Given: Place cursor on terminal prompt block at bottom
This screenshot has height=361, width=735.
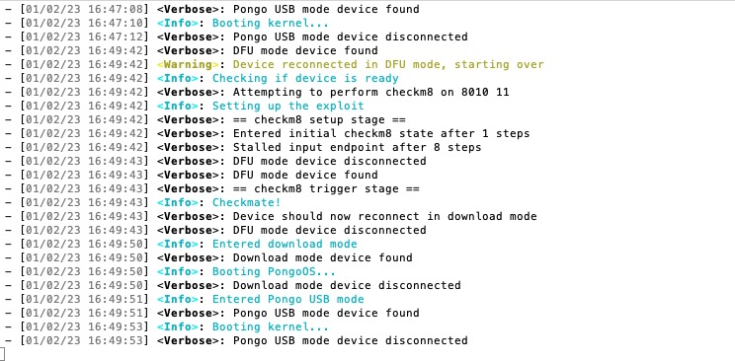Looking at the screenshot, I should click(x=2, y=354).
